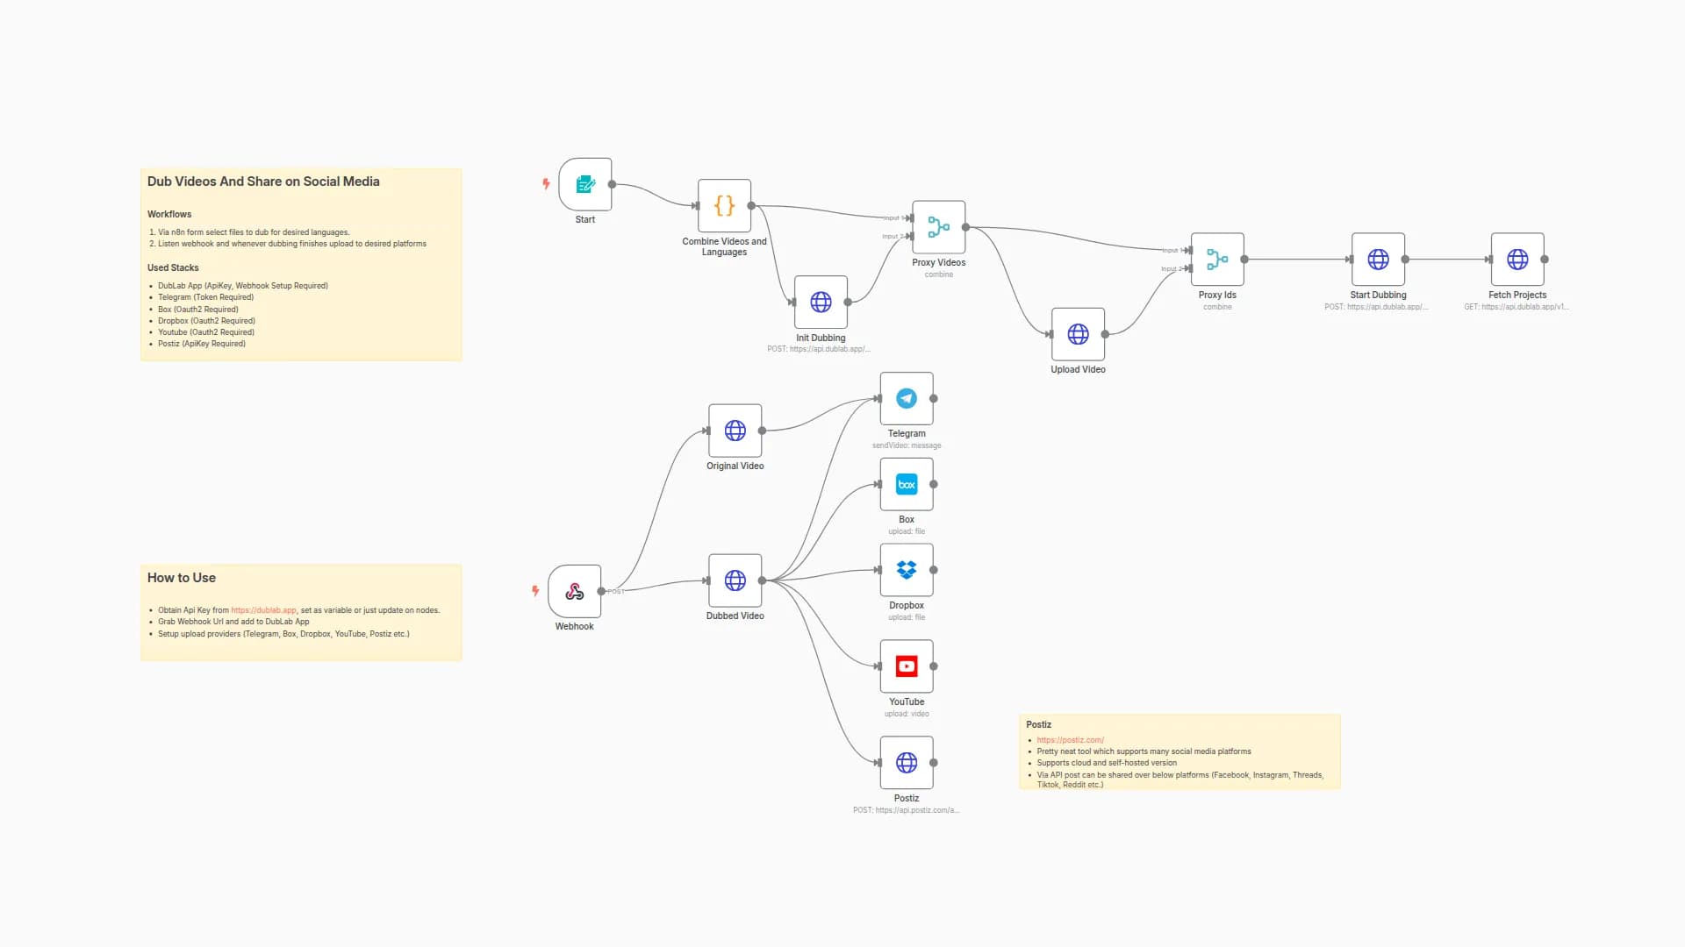Click the trigger bolt beside Start node

click(x=546, y=184)
